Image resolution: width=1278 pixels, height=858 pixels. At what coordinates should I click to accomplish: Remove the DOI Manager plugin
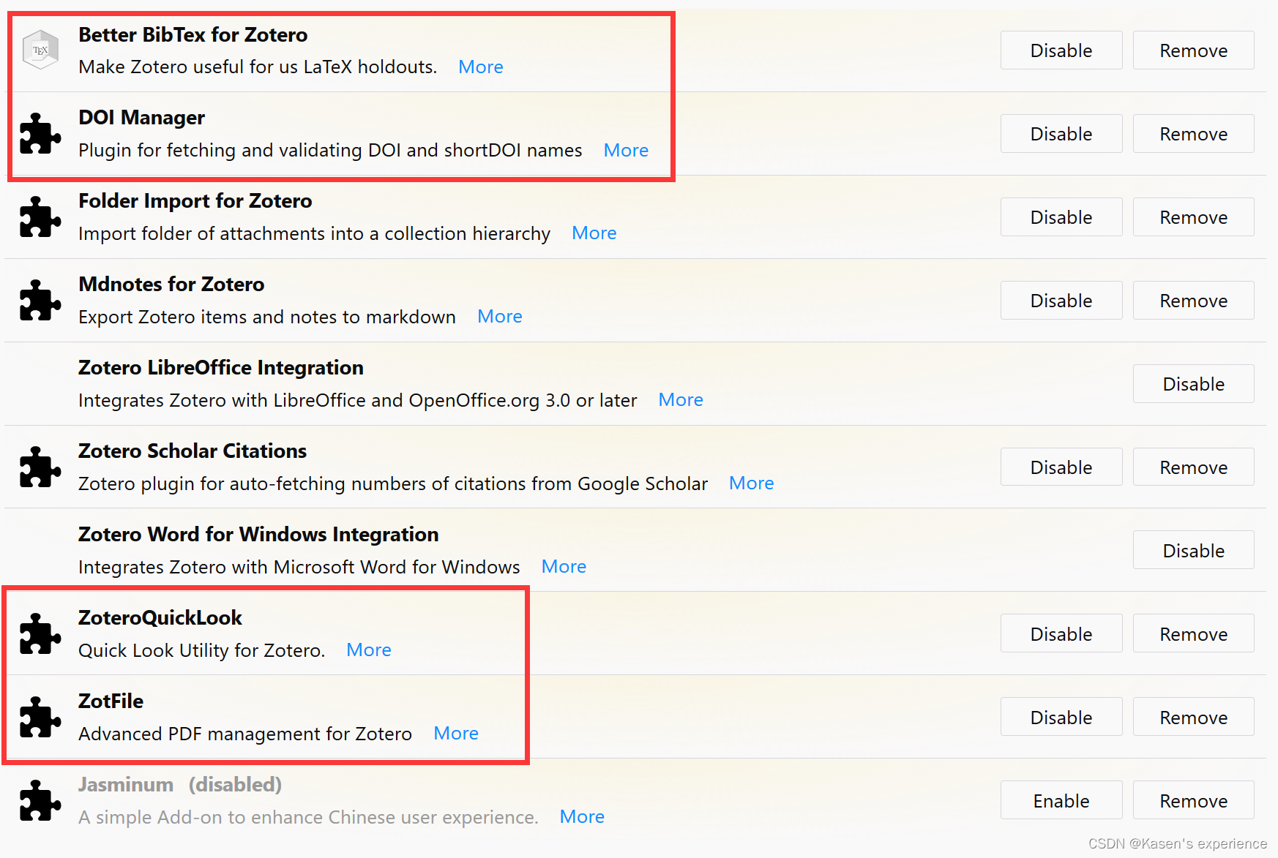1194,134
